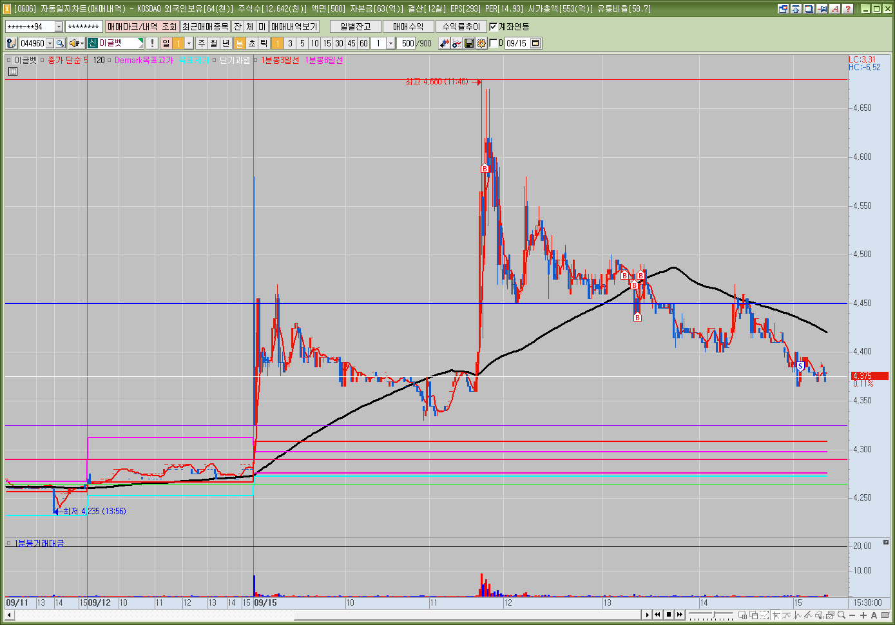
Task: Open the 일별잔고 button
Action: [356, 26]
